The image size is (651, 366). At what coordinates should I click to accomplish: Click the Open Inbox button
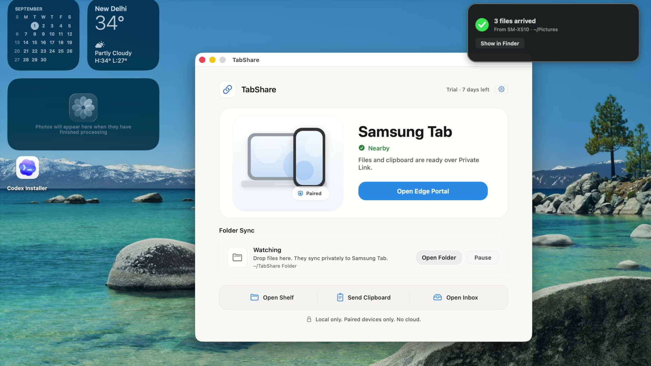[456, 298]
